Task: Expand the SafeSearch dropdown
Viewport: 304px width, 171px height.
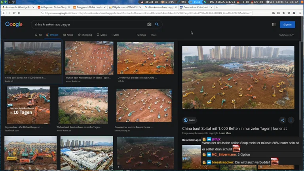Action: pos(286,35)
